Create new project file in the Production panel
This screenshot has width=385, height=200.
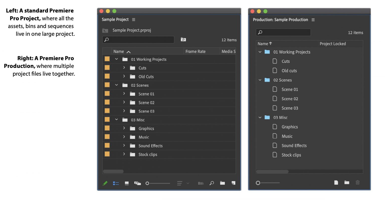point(336,182)
